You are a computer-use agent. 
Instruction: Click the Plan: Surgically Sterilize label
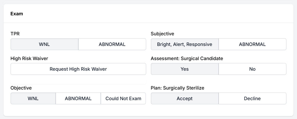[x=177, y=88]
